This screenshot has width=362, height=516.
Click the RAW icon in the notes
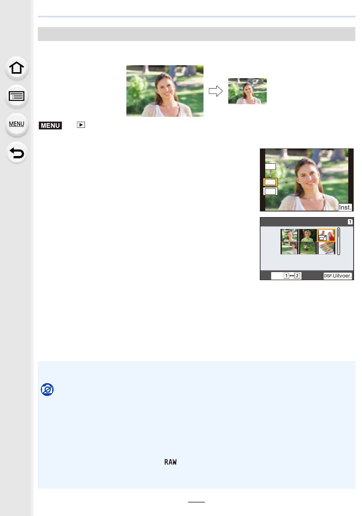[170, 462]
